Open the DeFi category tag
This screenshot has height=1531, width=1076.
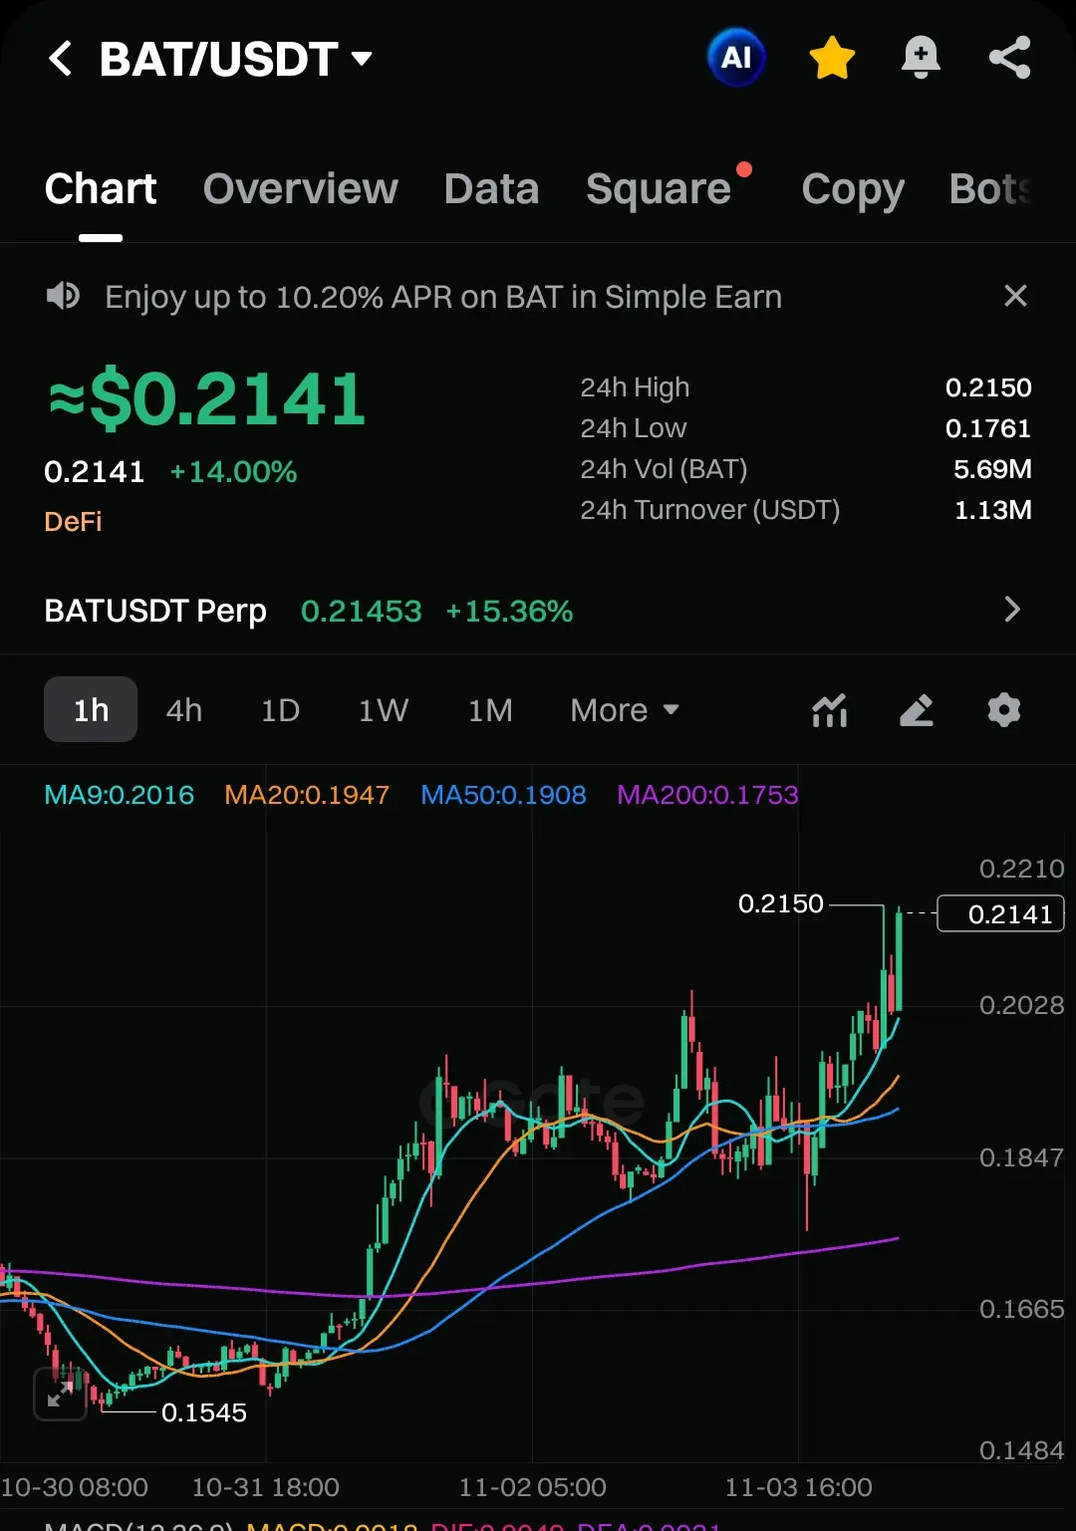74,522
